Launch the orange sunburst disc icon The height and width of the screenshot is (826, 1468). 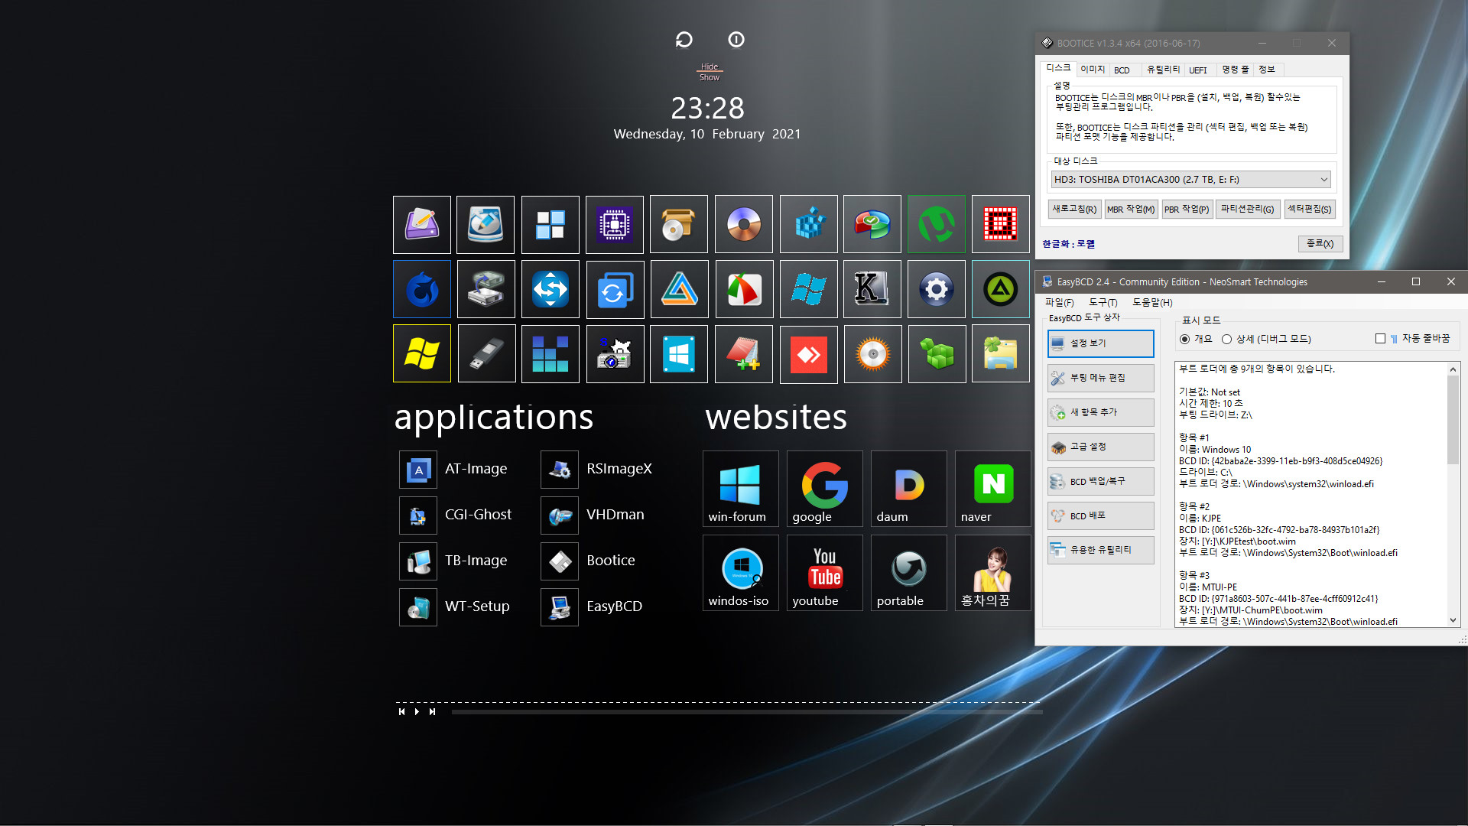click(x=872, y=353)
